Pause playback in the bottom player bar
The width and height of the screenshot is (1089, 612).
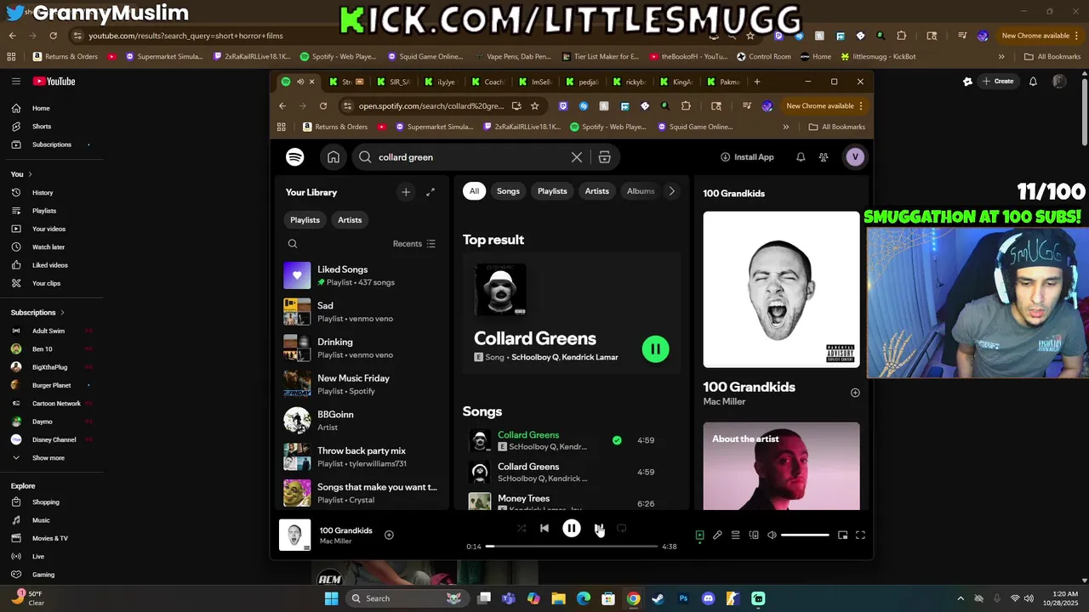click(x=572, y=529)
